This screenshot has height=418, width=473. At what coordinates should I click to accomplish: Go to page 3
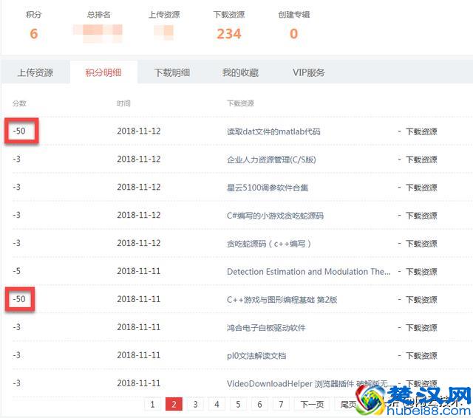click(195, 404)
